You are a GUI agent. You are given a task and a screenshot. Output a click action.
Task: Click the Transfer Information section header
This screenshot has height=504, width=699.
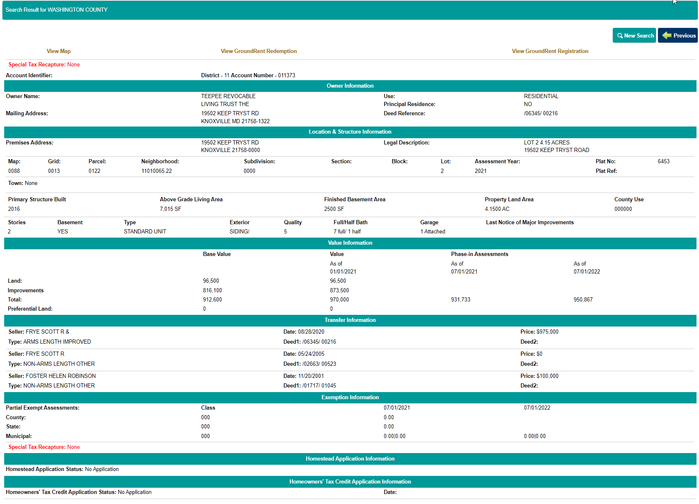(x=350, y=320)
